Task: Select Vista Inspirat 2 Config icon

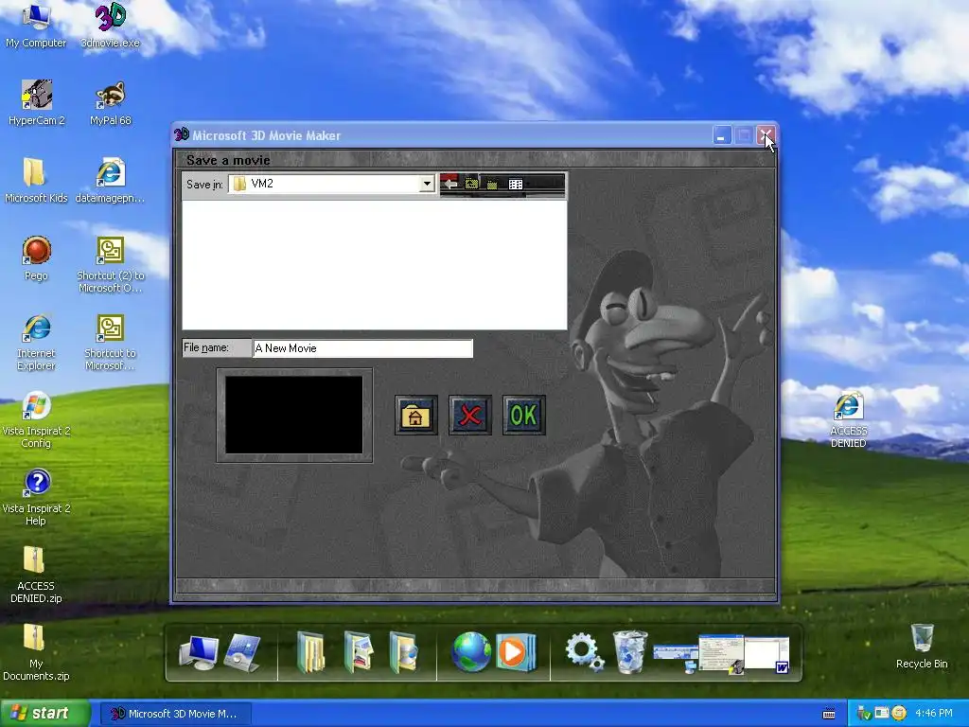Action: 36,419
